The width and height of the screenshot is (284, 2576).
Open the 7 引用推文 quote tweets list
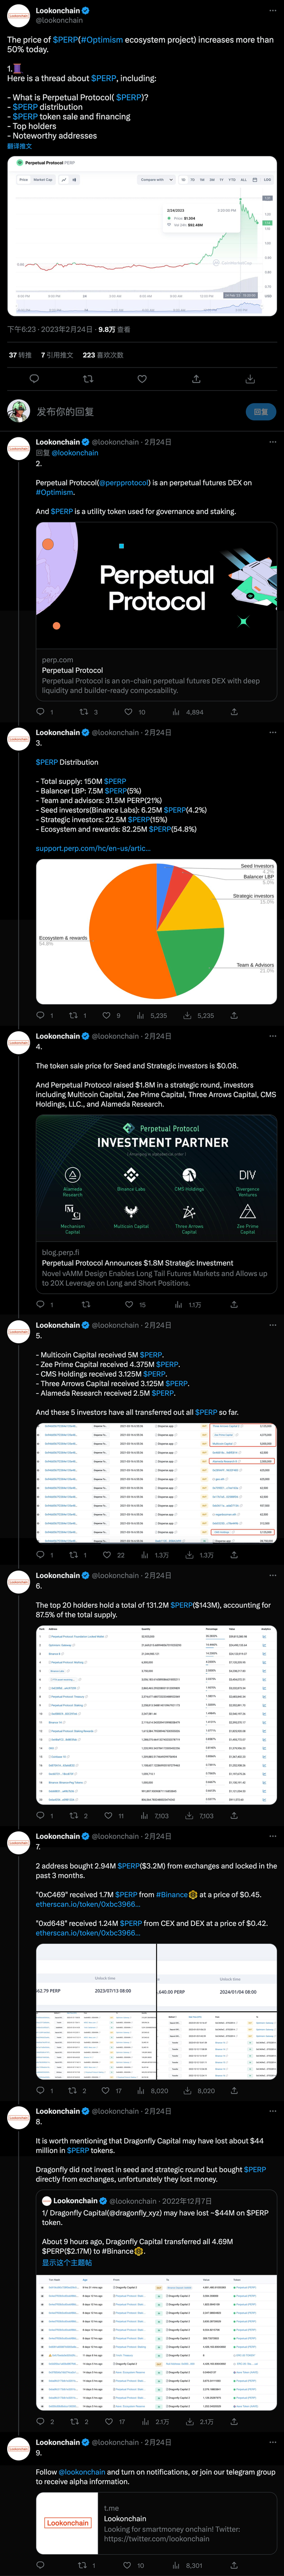click(57, 355)
